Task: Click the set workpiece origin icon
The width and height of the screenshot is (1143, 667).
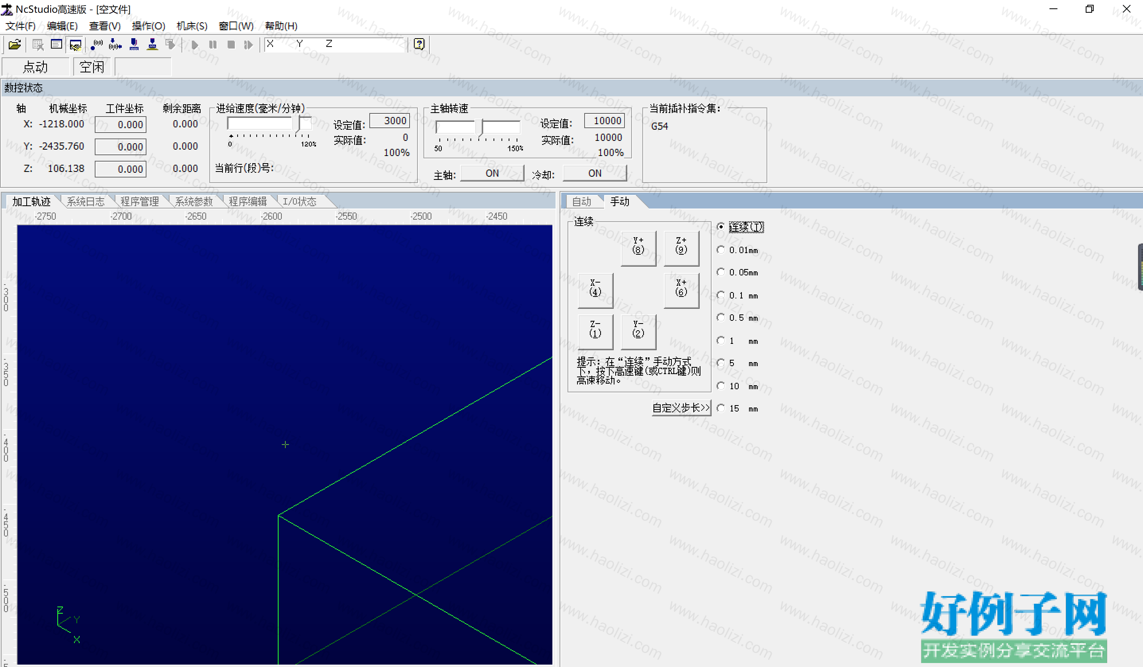Action: 96,45
